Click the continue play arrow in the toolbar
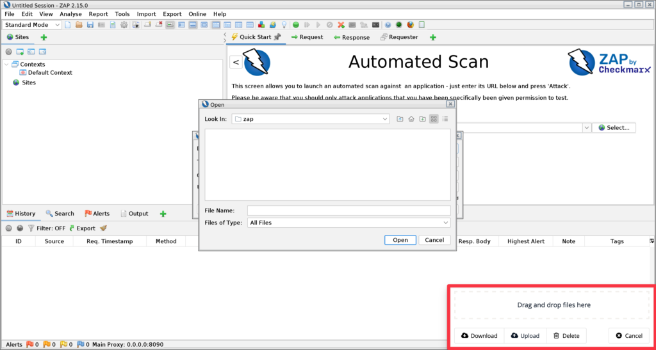656x350 pixels. coord(318,25)
